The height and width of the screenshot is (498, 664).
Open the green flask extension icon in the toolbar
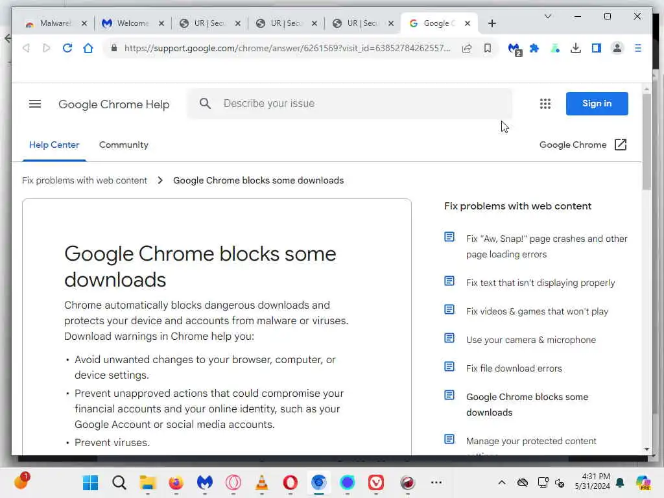(555, 48)
